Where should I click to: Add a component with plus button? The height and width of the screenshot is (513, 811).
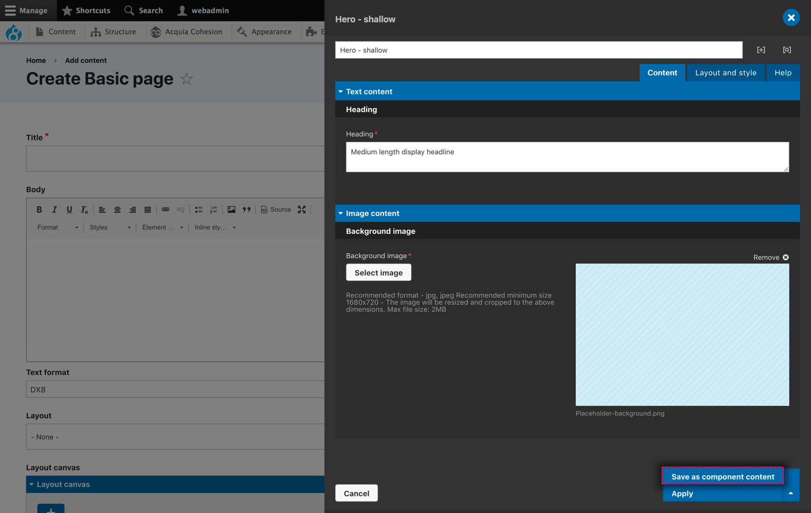(51, 509)
